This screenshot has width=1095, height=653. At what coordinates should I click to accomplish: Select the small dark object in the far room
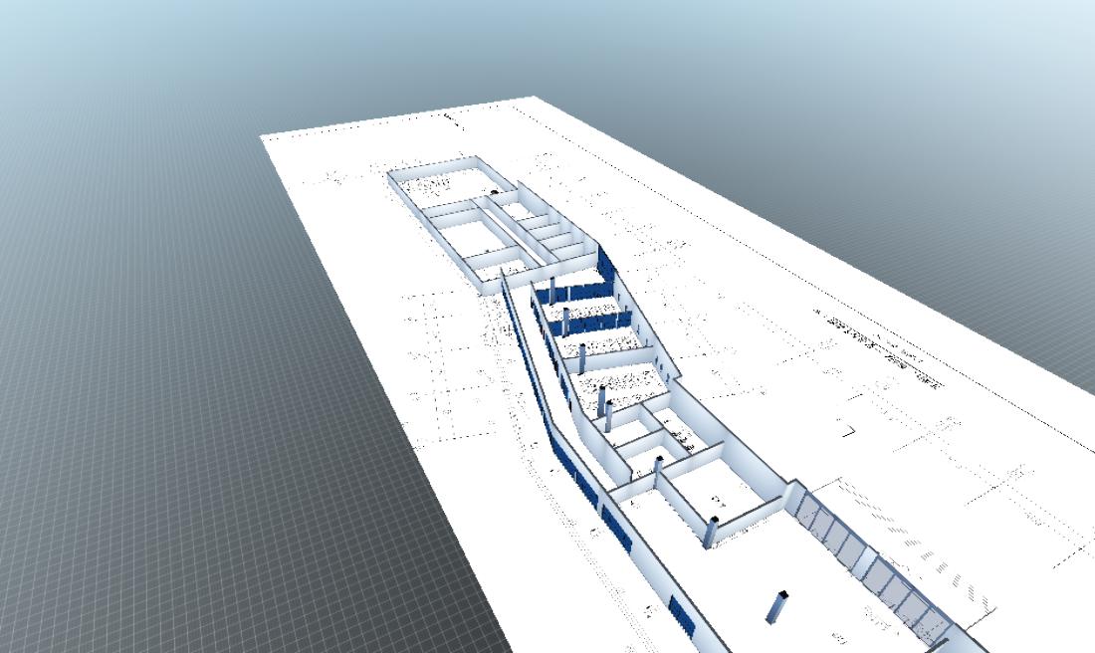[x=495, y=192]
